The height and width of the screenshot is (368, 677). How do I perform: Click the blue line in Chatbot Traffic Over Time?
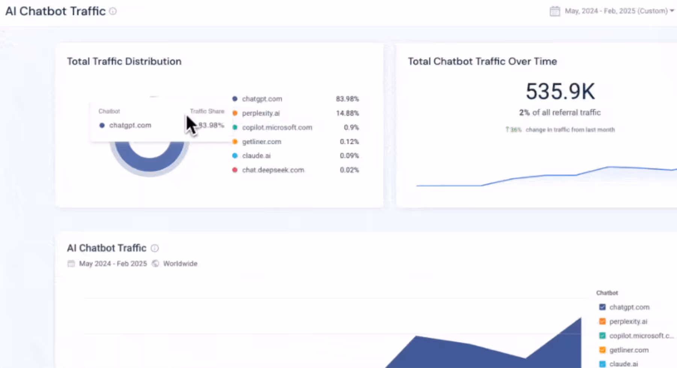tap(547, 175)
